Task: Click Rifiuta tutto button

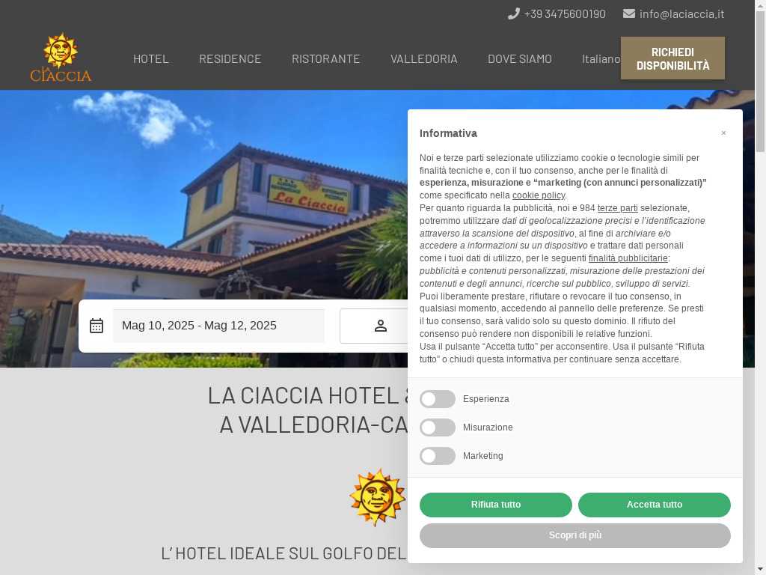Action: (x=495, y=505)
